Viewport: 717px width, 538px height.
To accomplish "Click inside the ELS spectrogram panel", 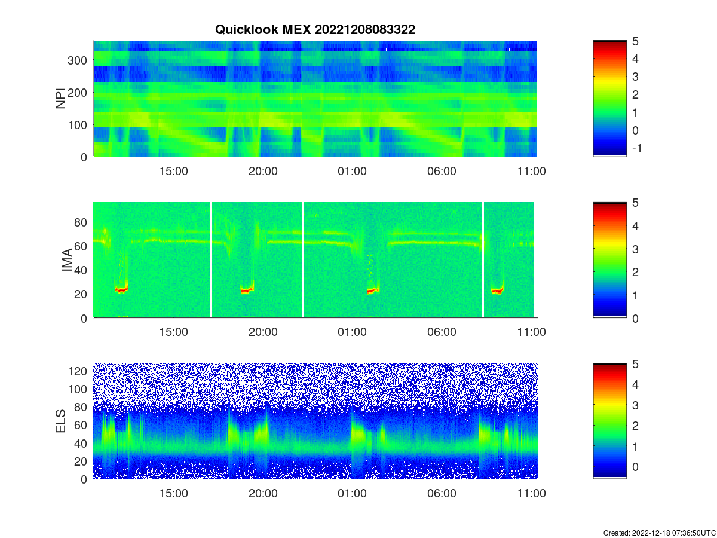I will pyautogui.click(x=315, y=421).
